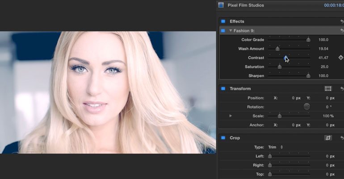Open the Crop Type Trim dropdown
Viewport: 344px width, 179px height.
coord(276,147)
